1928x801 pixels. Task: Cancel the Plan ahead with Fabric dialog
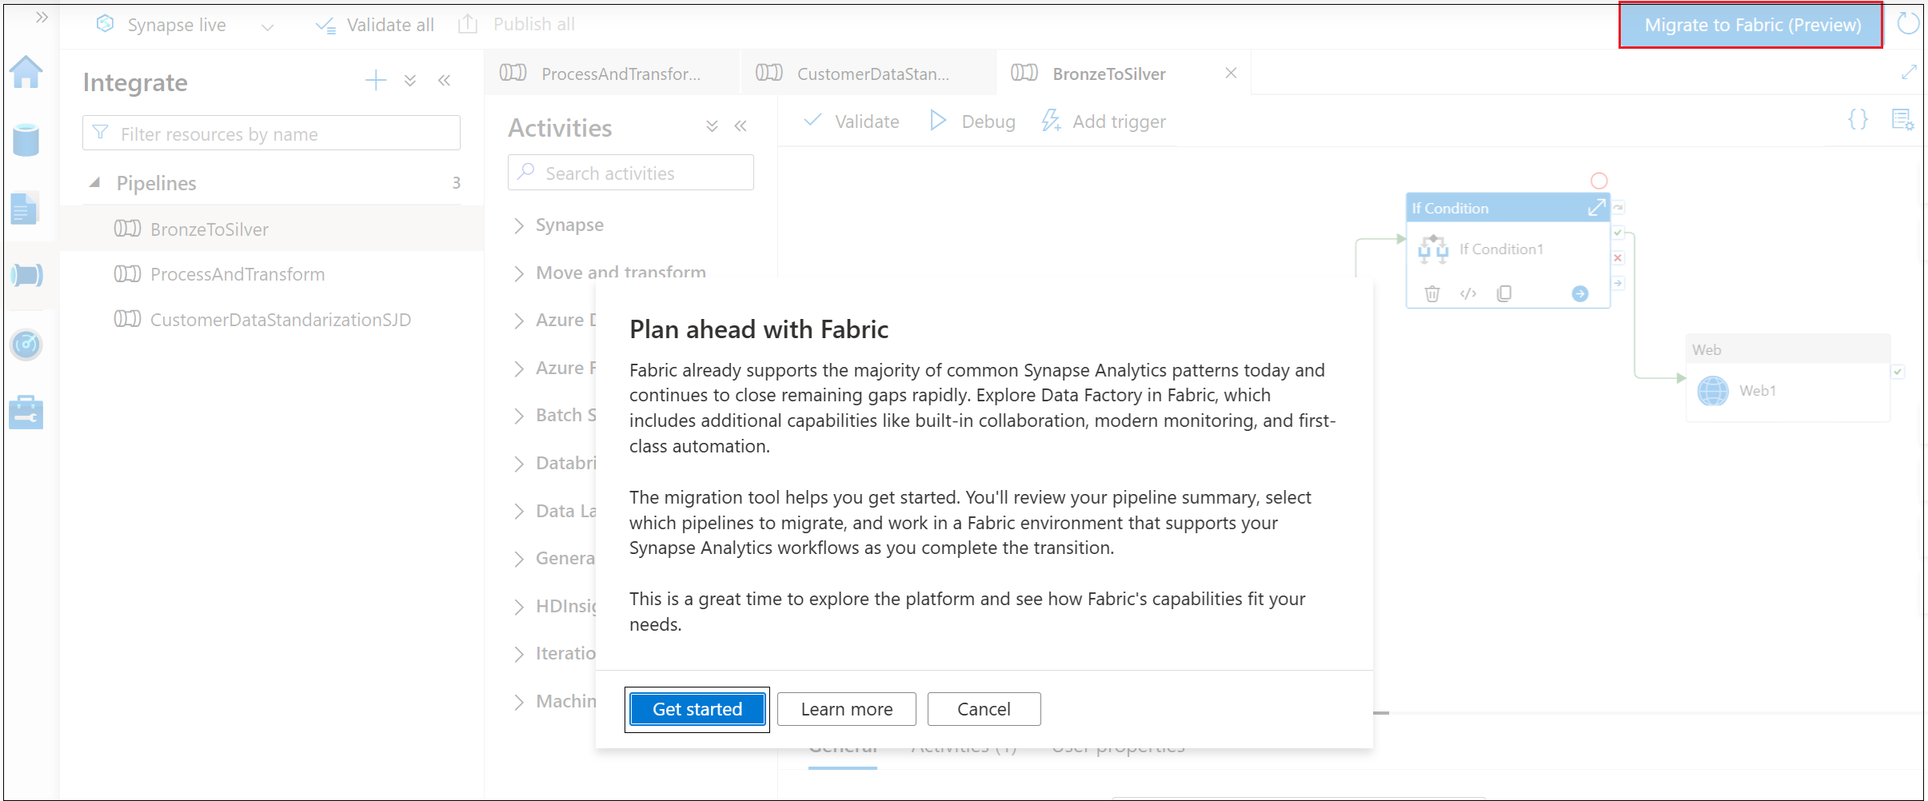tap(984, 709)
